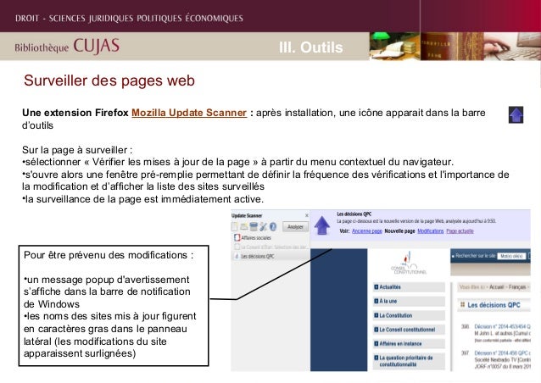Click the stacked database icon in Update Scanner toolbar

[254, 226]
